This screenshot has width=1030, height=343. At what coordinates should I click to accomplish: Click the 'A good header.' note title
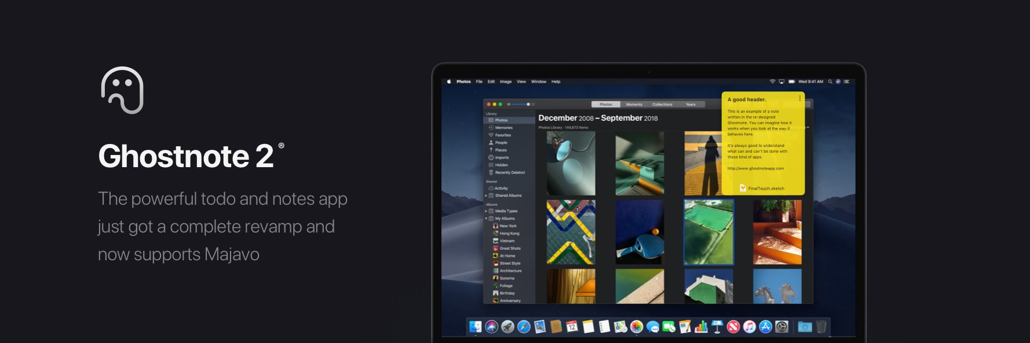tap(747, 99)
